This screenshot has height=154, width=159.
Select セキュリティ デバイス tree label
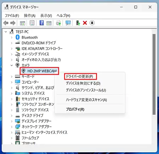point(35,99)
